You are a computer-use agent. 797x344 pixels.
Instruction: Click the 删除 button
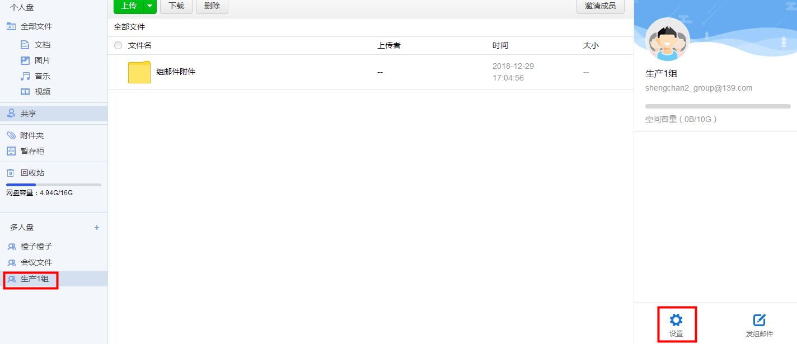pos(212,6)
